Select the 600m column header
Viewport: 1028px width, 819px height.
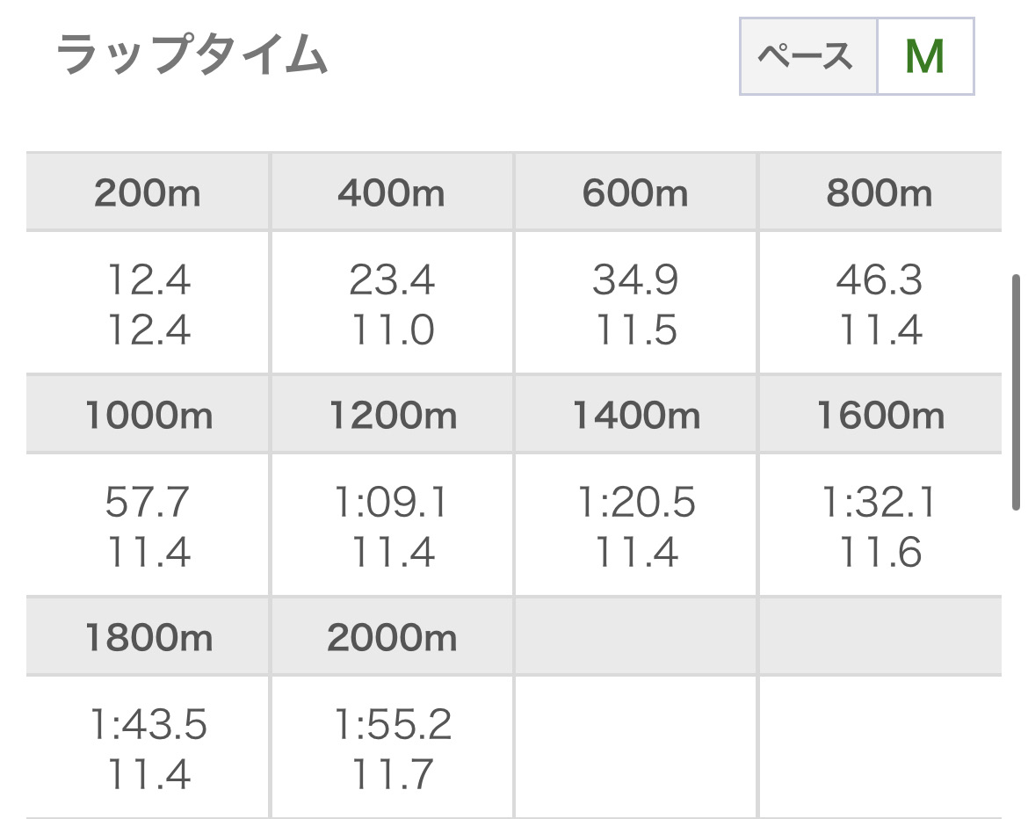(635, 192)
